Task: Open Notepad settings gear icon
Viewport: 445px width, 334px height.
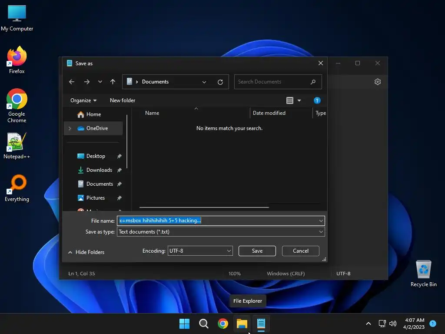Action: click(x=378, y=82)
